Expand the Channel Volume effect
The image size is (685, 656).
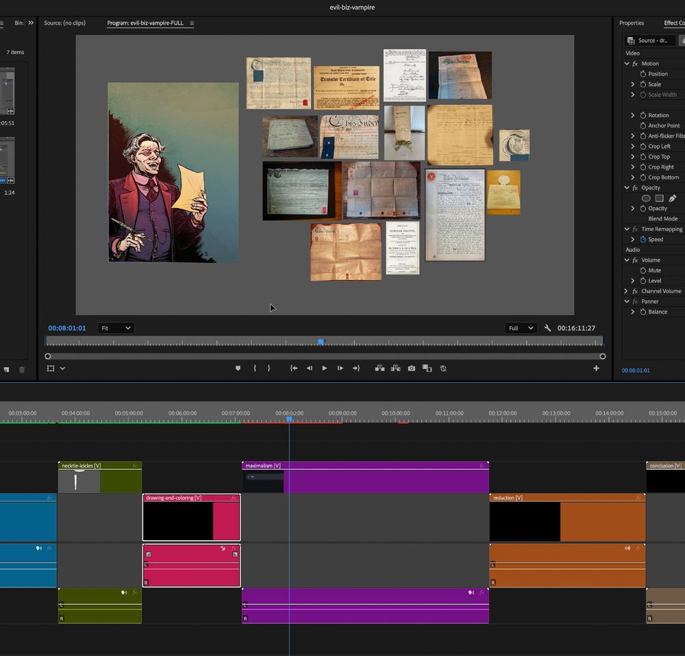pos(627,291)
